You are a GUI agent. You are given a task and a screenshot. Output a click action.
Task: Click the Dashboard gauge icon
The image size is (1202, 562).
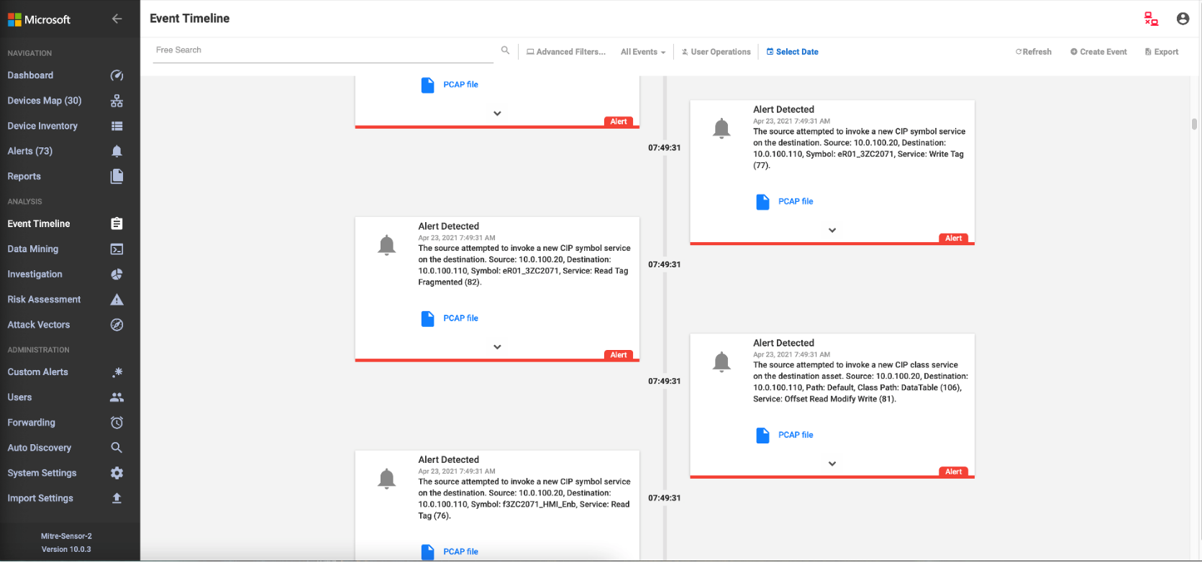[117, 75]
